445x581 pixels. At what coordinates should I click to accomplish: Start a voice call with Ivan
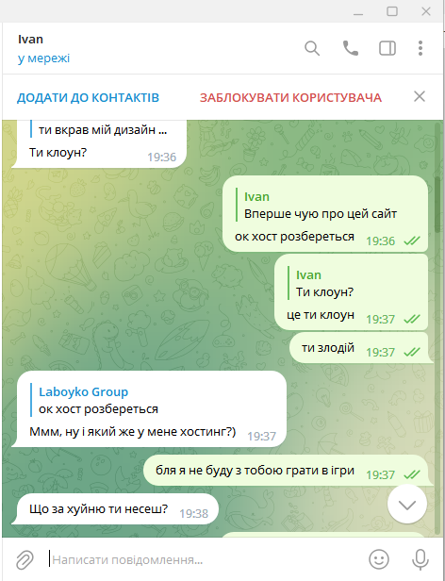click(350, 48)
